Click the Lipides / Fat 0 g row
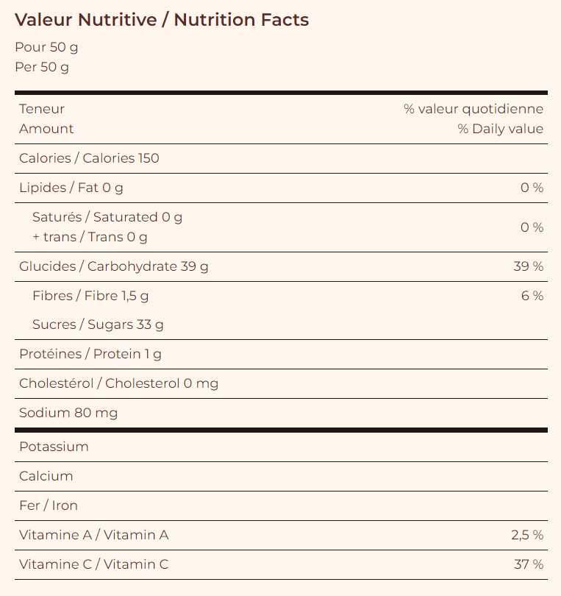Viewport: 561px width, 596px height. pos(71,188)
